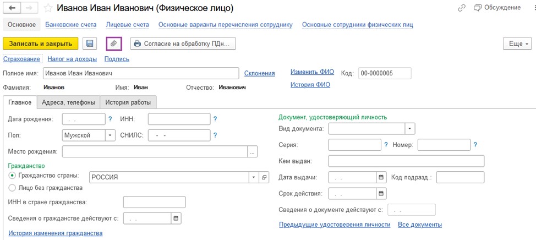Expand the Пол dropdown list
Image resolution: width=536 pixels, height=240 pixels.
pos(110,135)
